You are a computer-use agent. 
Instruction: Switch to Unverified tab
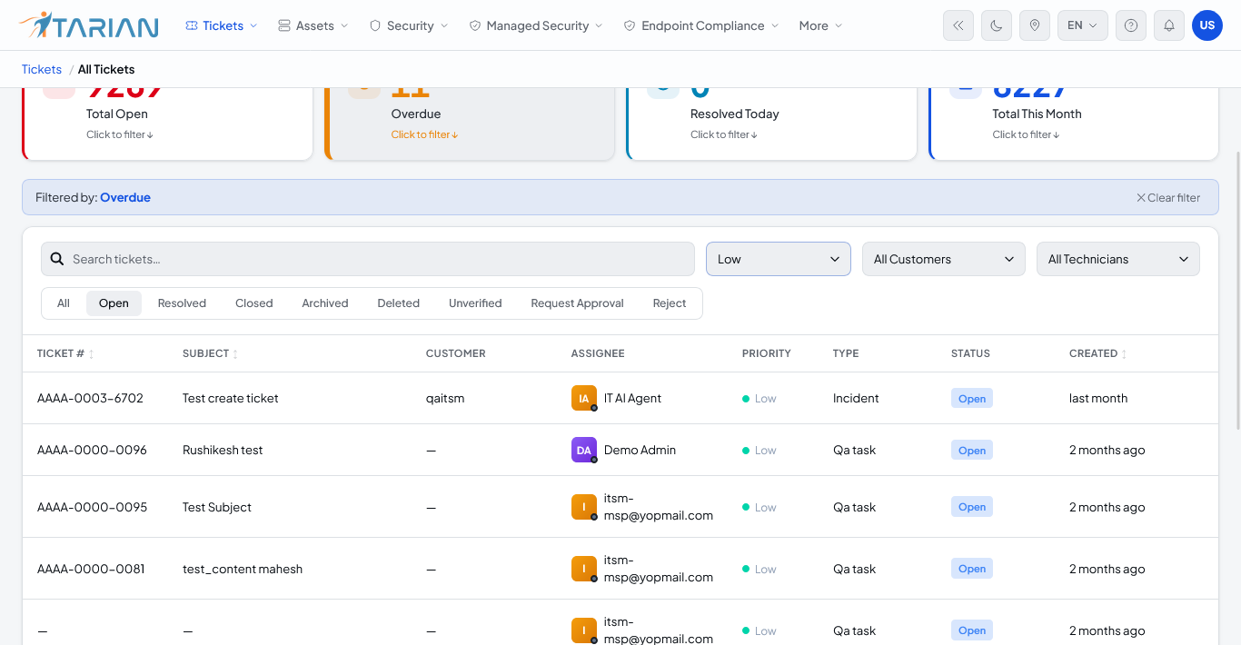tap(475, 303)
